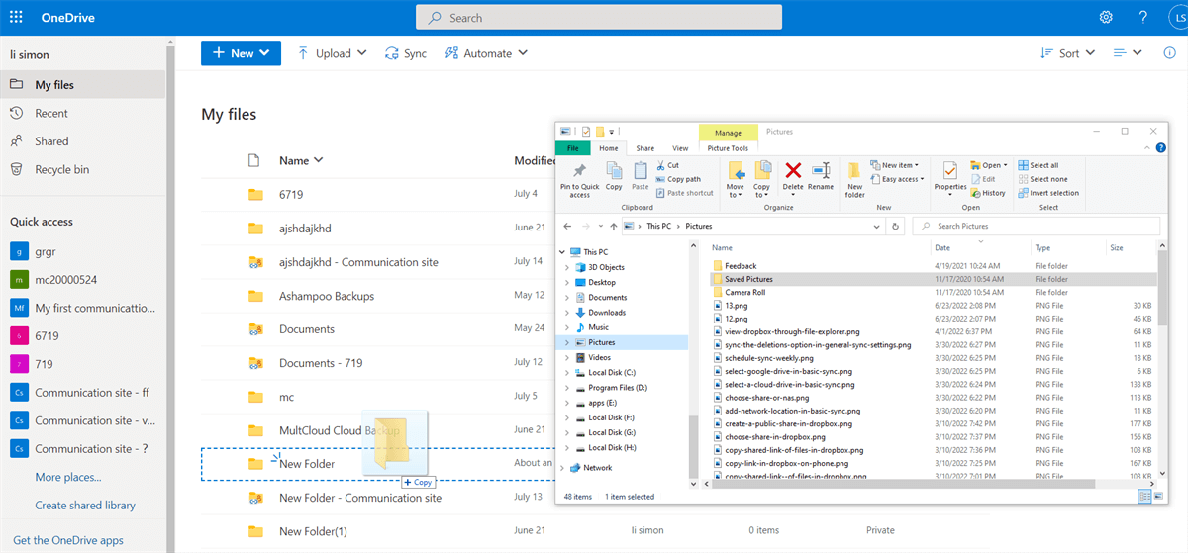The width and height of the screenshot is (1188, 553).
Task: Open the OneDrive Sort dropdown
Action: point(1068,53)
